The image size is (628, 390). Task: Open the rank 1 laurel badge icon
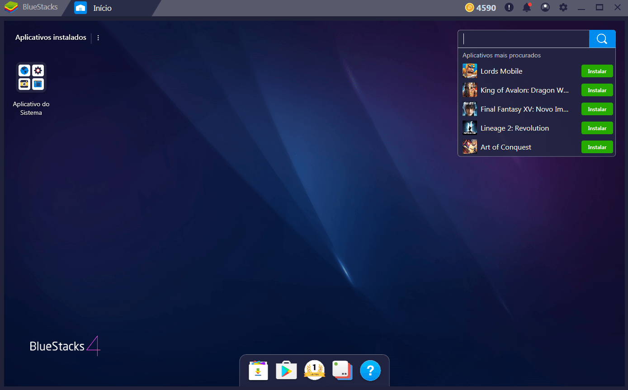pos(314,370)
